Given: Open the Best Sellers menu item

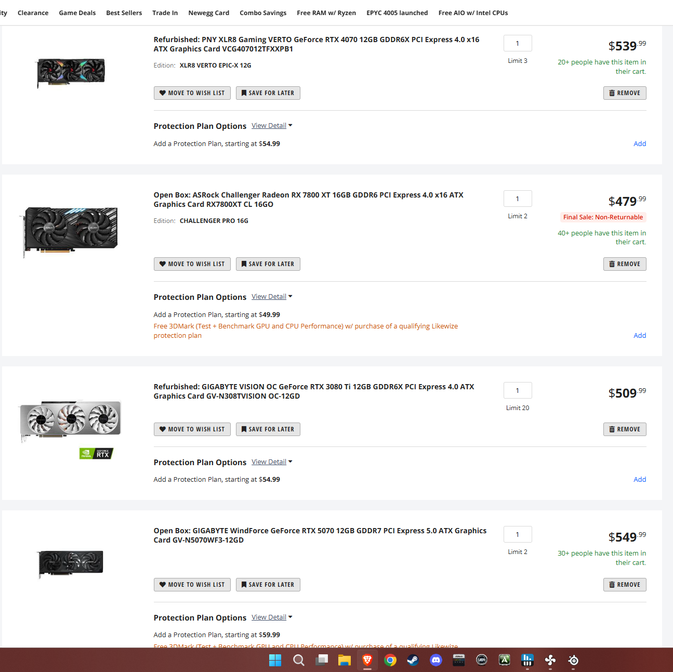Looking at the screenshot, I should (x=124, y=13).
